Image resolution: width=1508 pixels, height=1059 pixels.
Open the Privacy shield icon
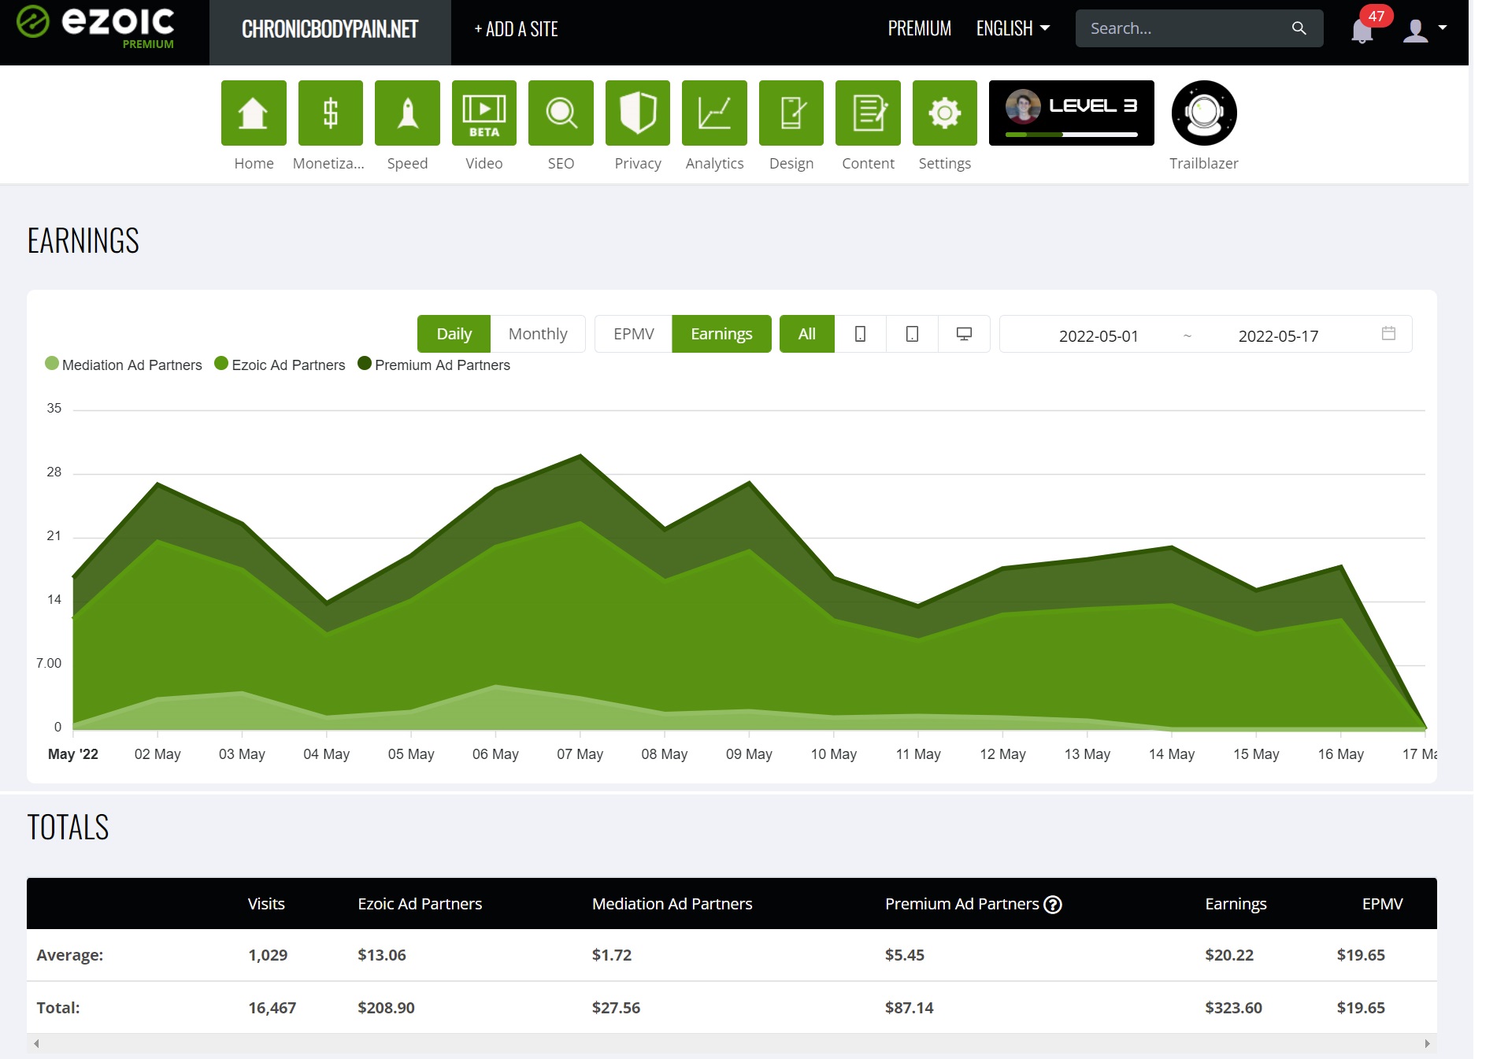638,113
